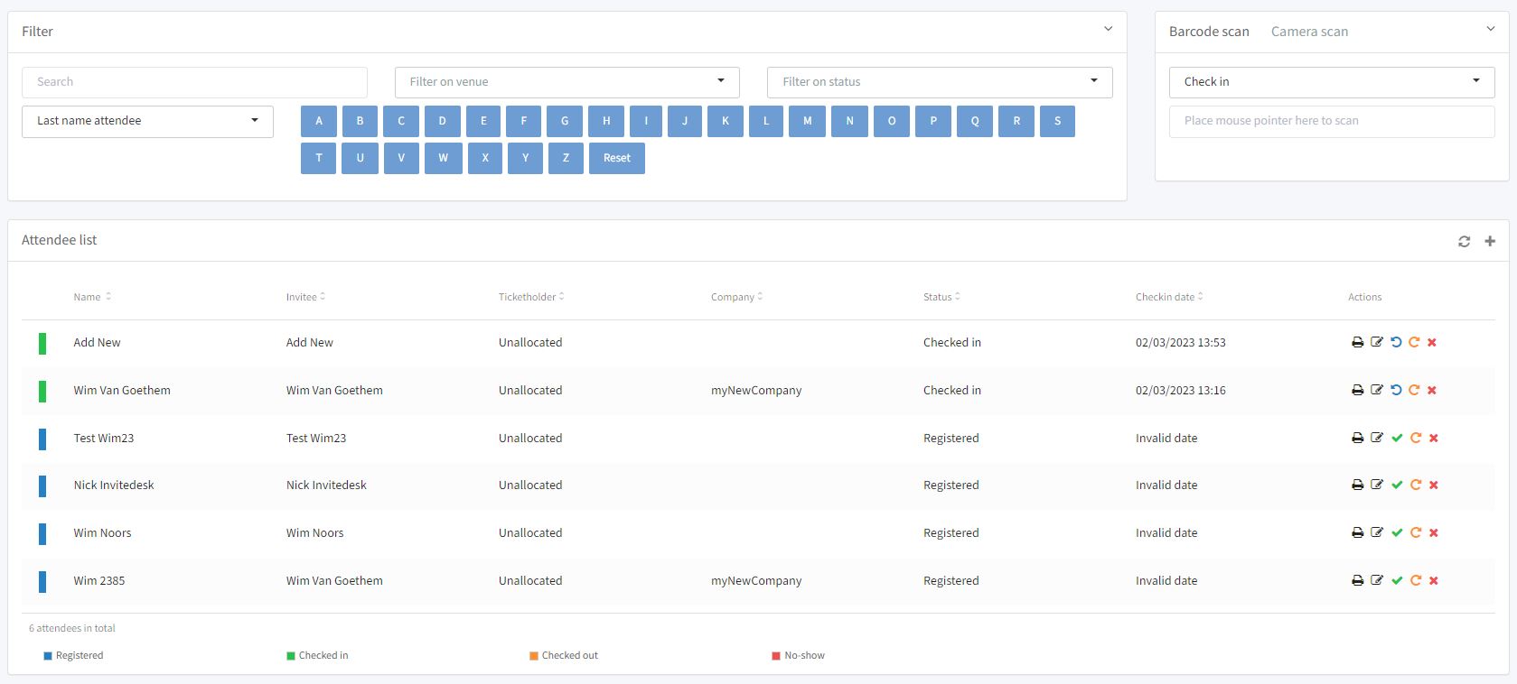
Task: Check in Nick Invitedesk with green checkmark
Action: (1397, 485)
